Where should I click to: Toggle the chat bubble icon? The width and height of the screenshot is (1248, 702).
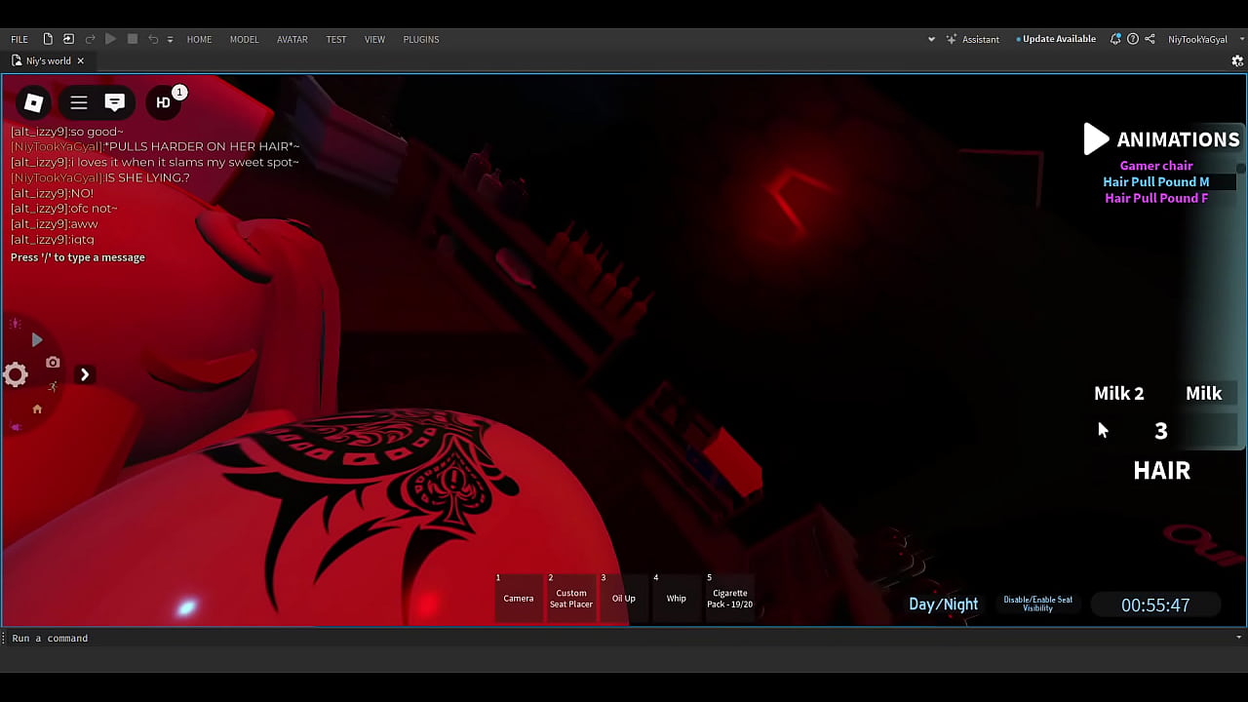pyautogui.click(x=115, y=102)
